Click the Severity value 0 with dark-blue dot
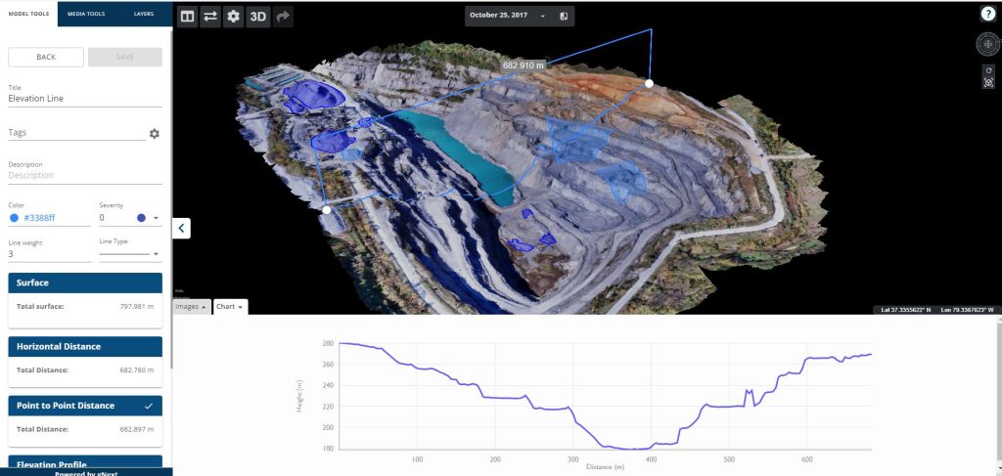Viewport: 1002px width, 476px height. click(122, 218)
